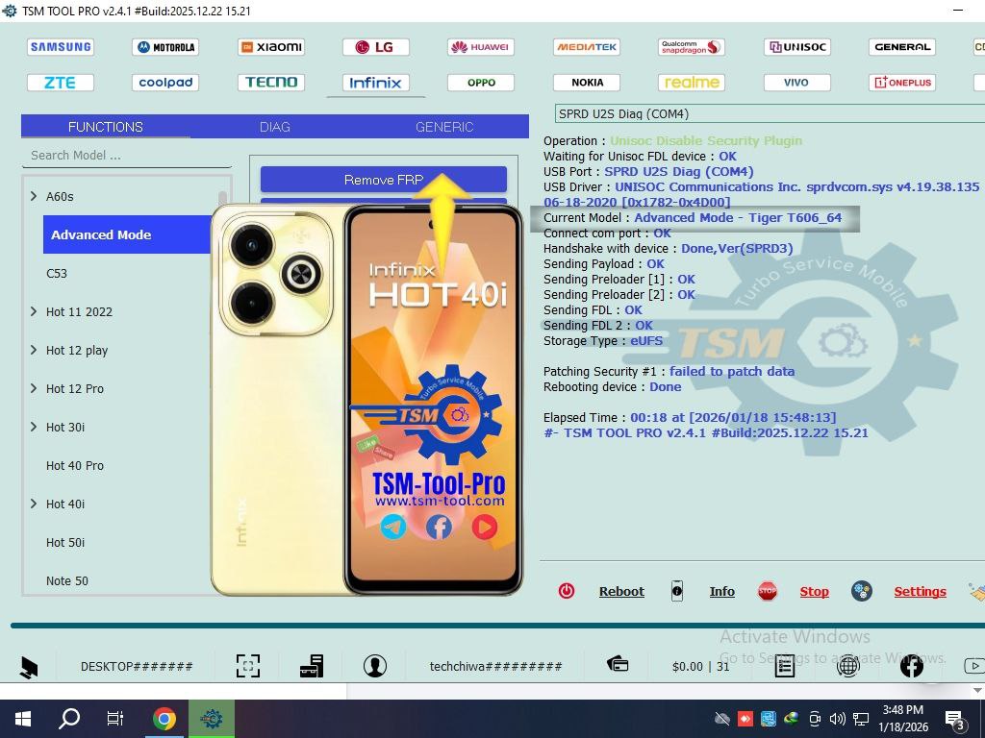Open the document list icon in status bar
The height and width of the screenshot is (738, 985).
pyautogui.click(x=785, y=666)
